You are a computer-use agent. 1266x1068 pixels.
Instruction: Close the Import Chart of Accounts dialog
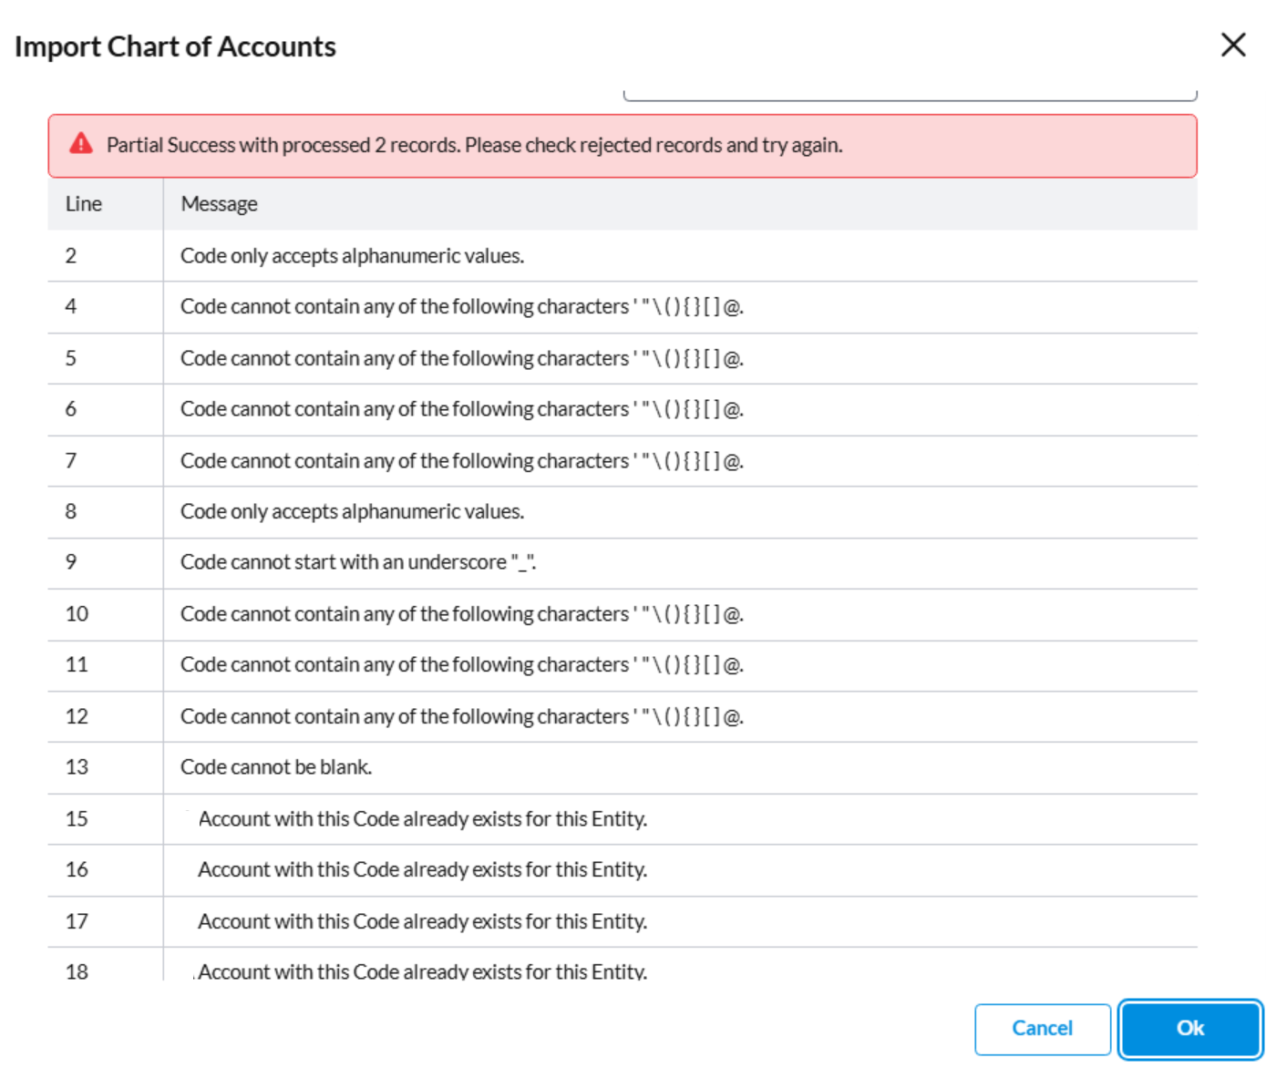pos(1232,45)
